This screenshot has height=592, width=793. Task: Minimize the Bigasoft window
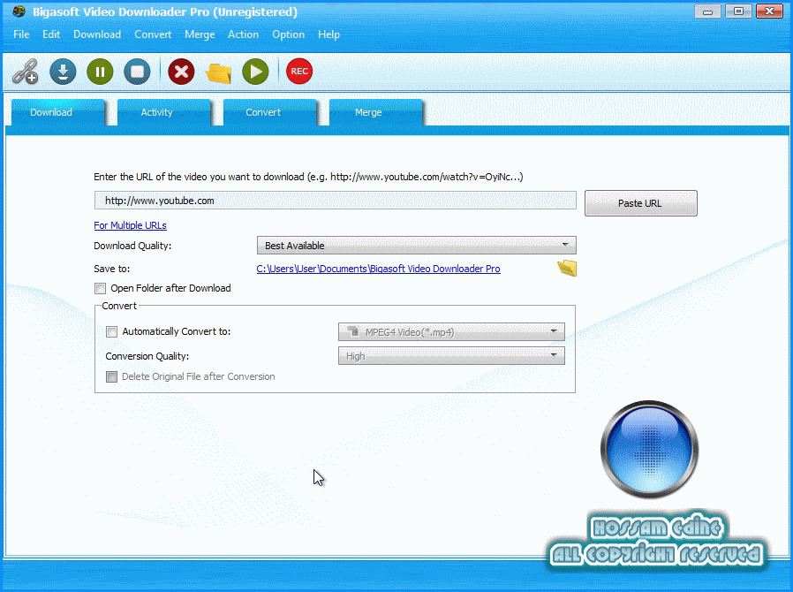pyautogui.click(x=707, y=11)
